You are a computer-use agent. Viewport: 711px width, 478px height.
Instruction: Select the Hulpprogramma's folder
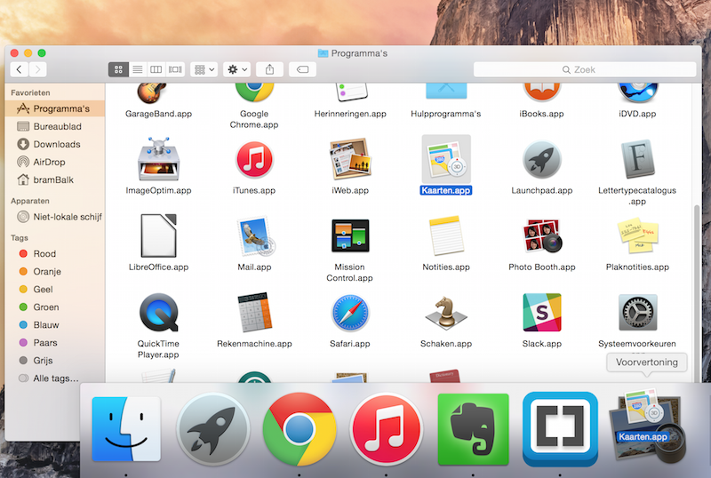446,92
